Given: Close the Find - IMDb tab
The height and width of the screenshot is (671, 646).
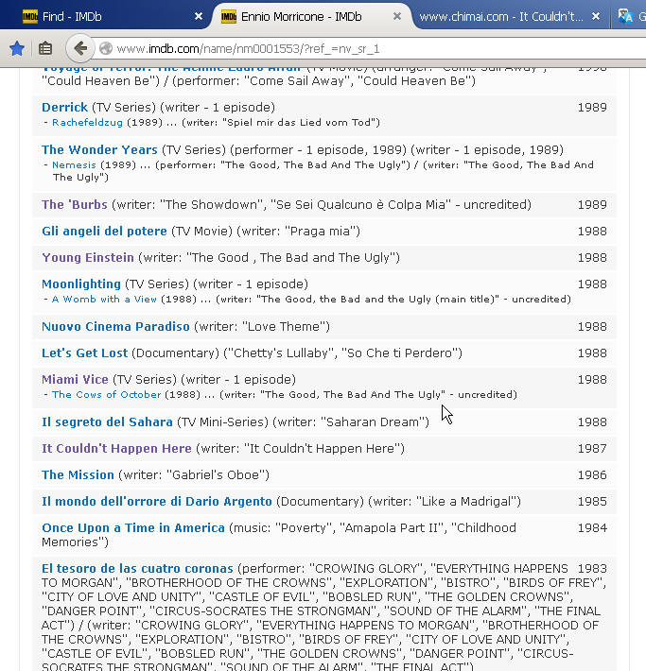Looking at the screenshot, I should 199,16.
